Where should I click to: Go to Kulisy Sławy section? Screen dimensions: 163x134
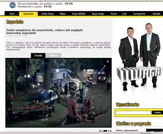click(48, 14)
